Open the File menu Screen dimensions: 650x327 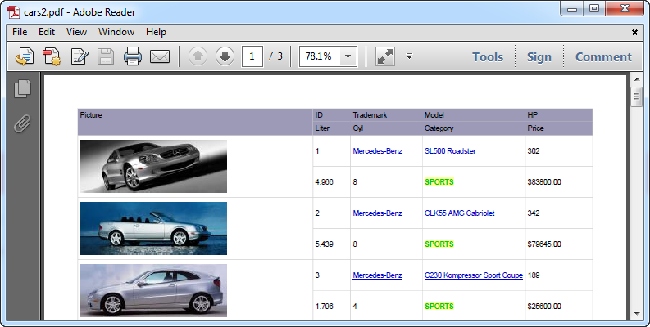20,32
